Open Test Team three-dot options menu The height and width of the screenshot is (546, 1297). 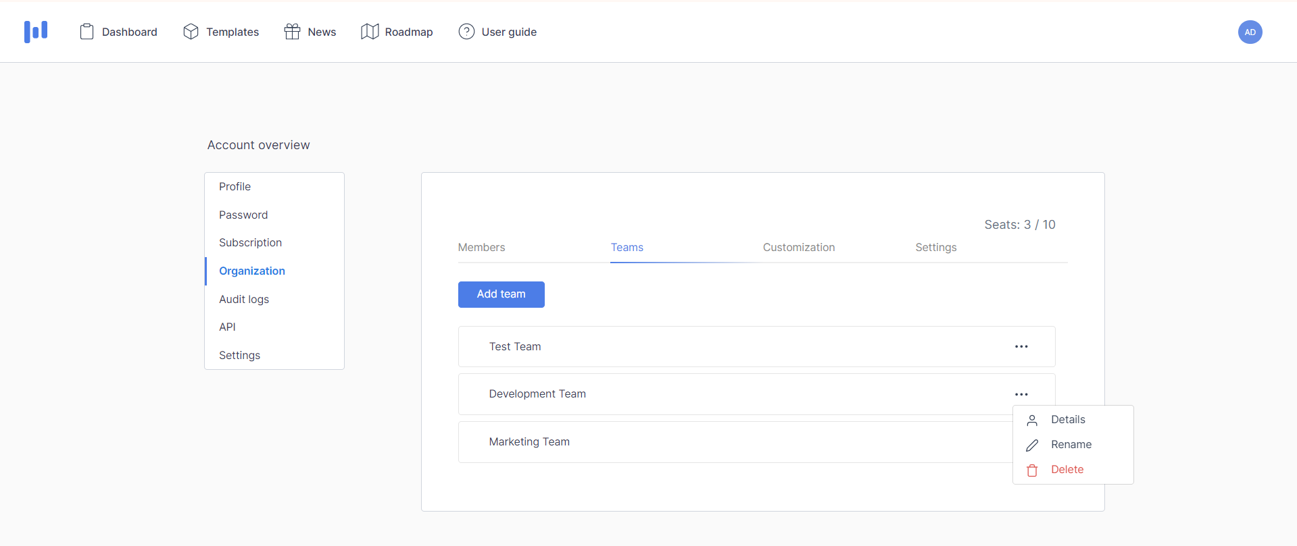coord(1021,347)
